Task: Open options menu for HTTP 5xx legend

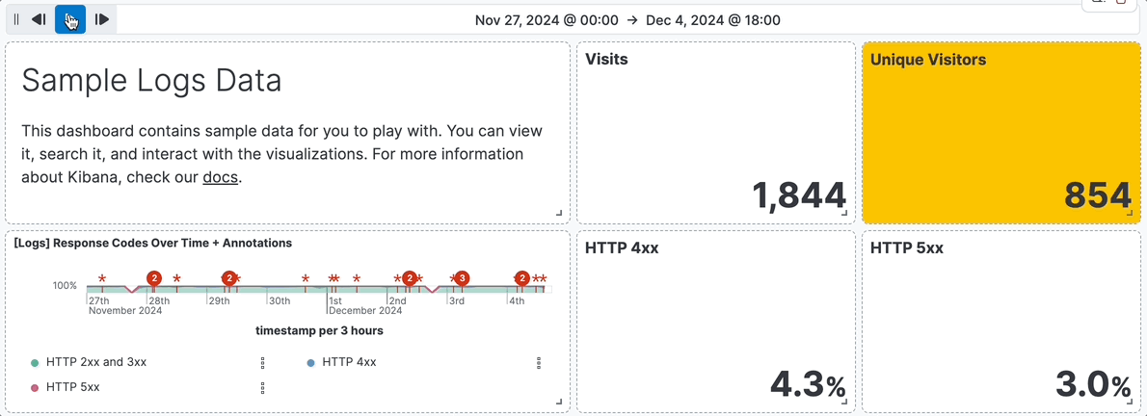Action: coord(263,388)
